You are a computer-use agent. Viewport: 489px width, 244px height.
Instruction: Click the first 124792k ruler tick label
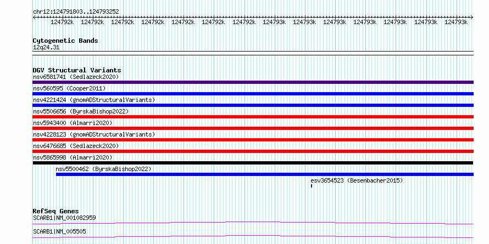[63, 22]
